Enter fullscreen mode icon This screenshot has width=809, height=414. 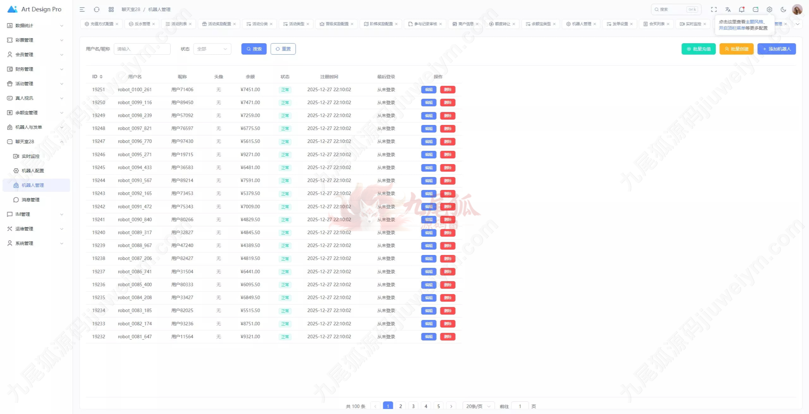point(714,9)
